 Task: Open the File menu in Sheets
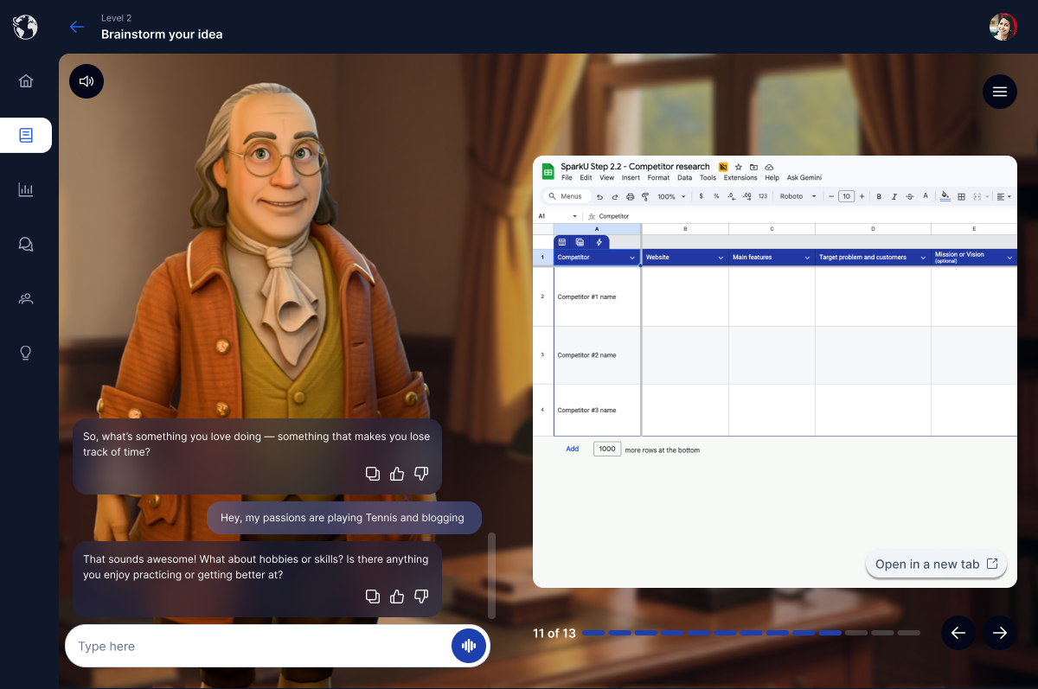(x=567, y=178)
